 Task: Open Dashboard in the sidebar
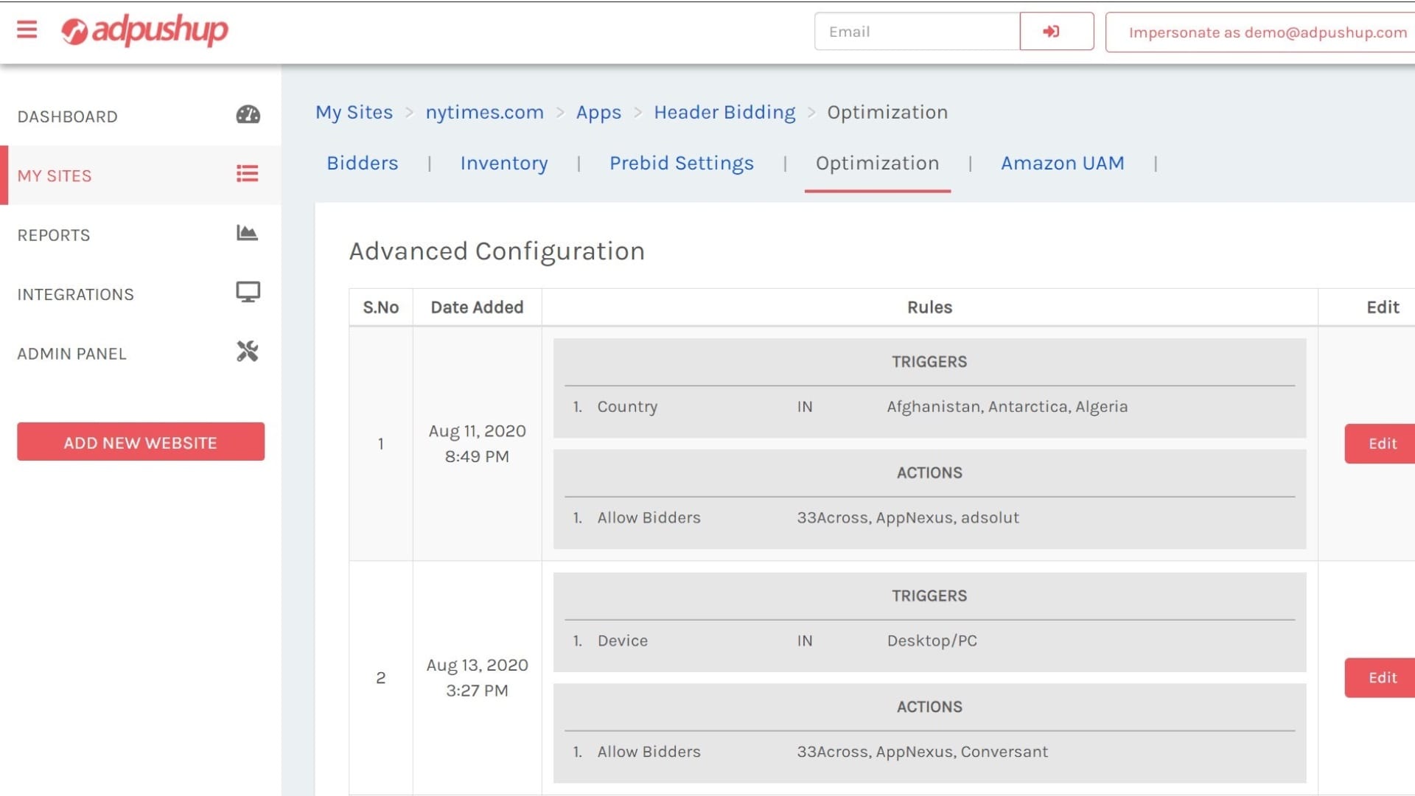click(x=140, y=116)
